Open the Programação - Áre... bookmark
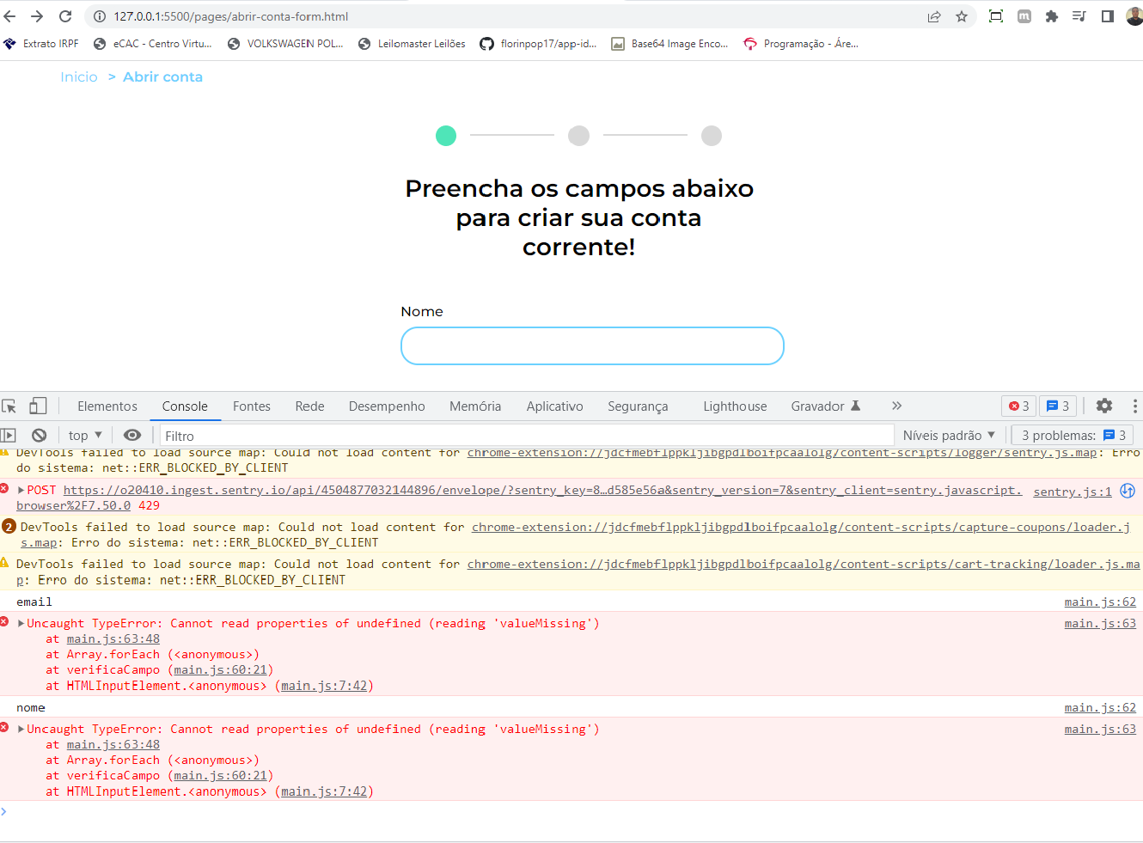This screenshot has height=843, width=1143. click(801, 44)
